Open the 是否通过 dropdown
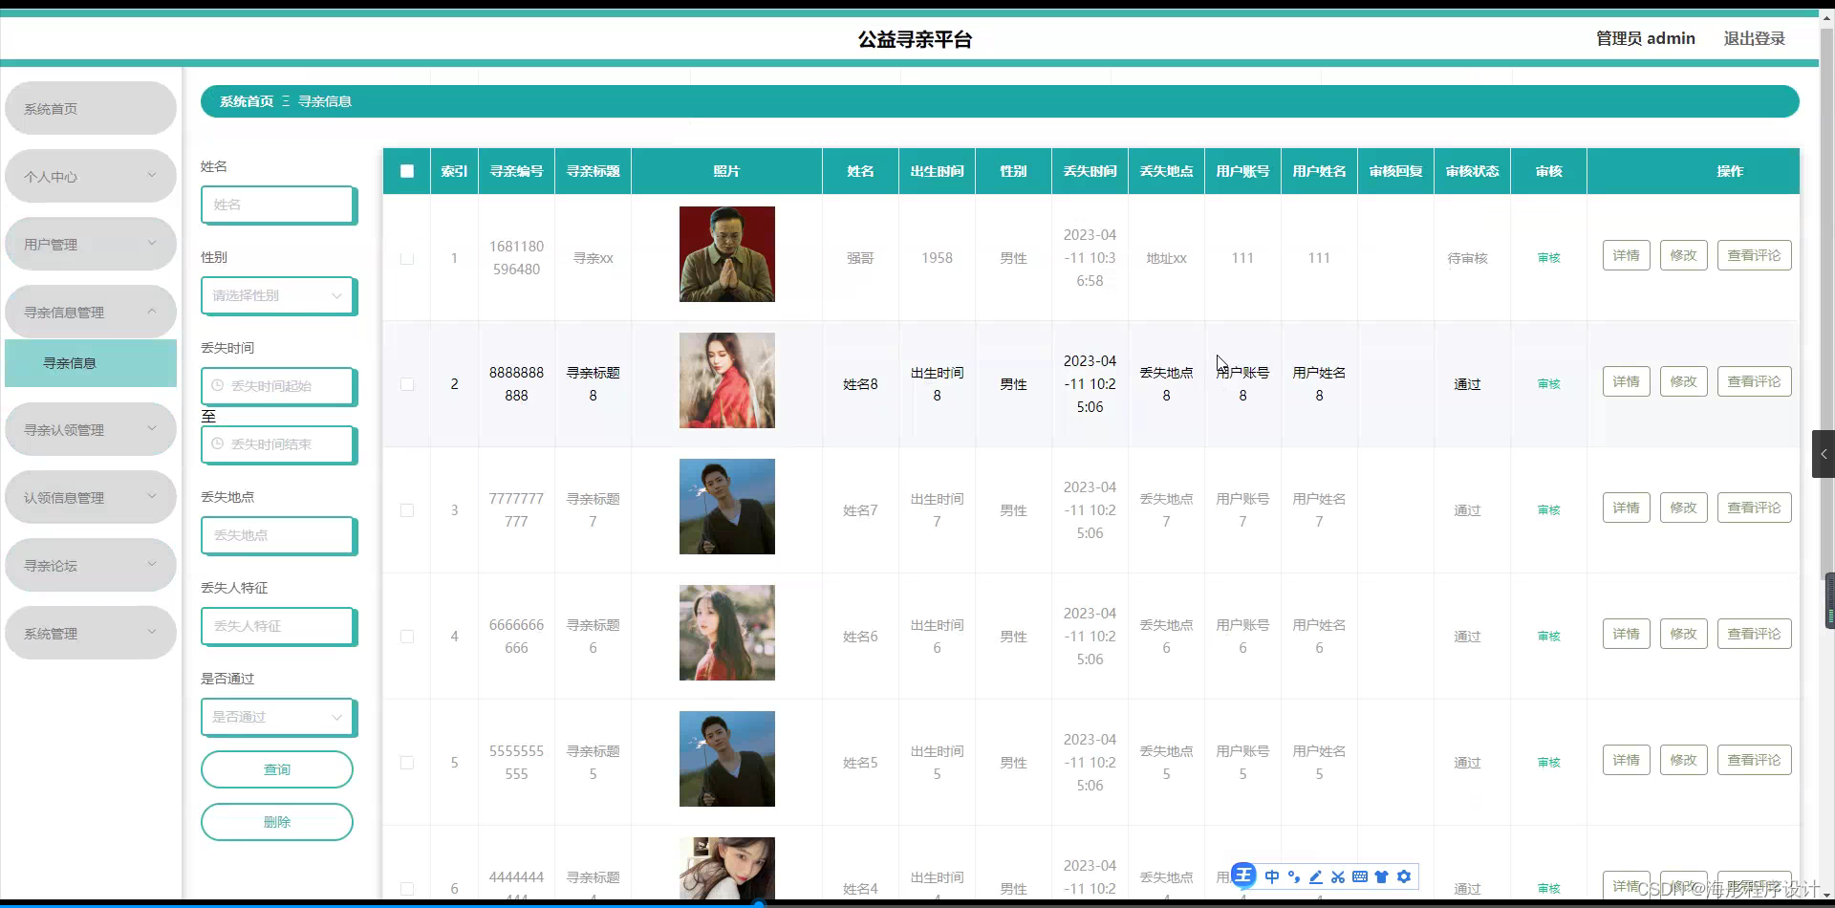Viewport: 1835px width, 908px height. point(277,717)
